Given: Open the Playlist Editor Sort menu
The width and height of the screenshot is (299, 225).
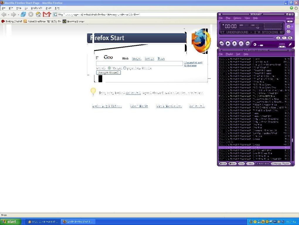Looking at the screenshot, I should click(238, 54).
